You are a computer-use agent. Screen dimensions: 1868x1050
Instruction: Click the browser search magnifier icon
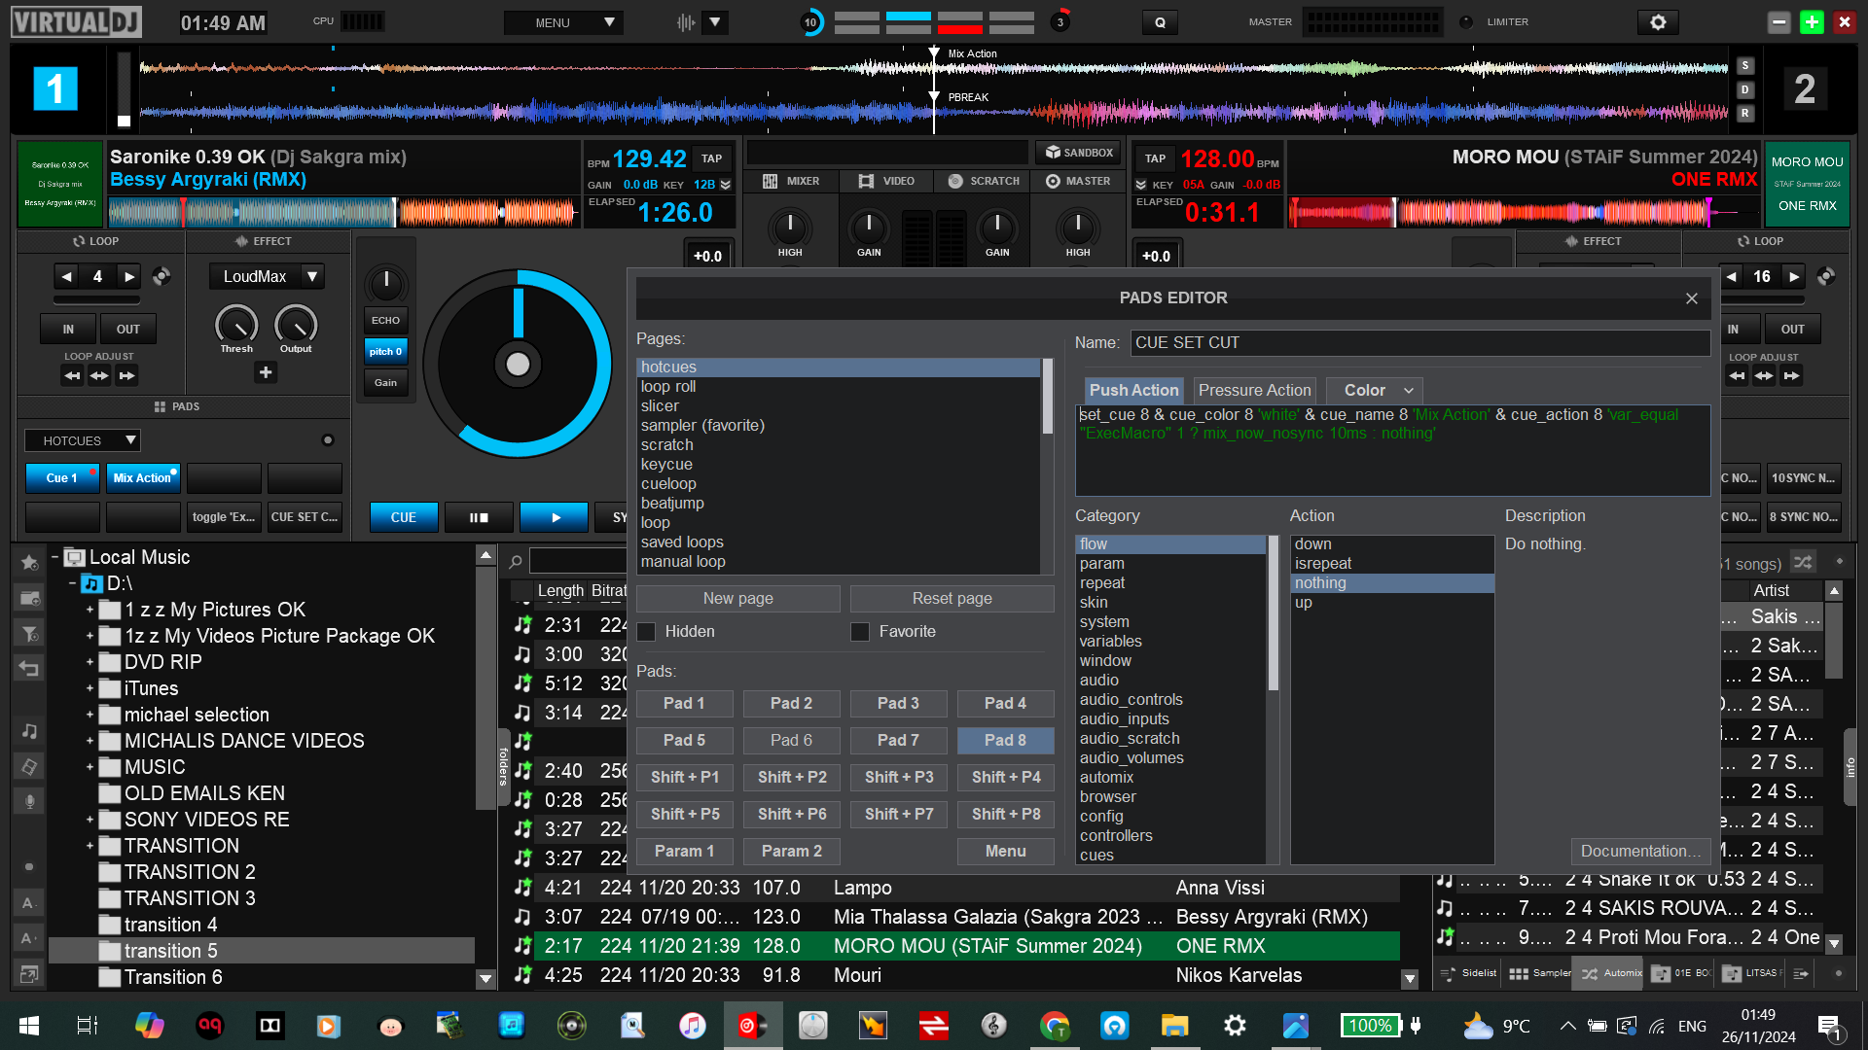pos(516,561)
